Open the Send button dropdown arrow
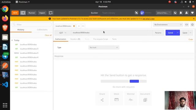 click(178, 33)
